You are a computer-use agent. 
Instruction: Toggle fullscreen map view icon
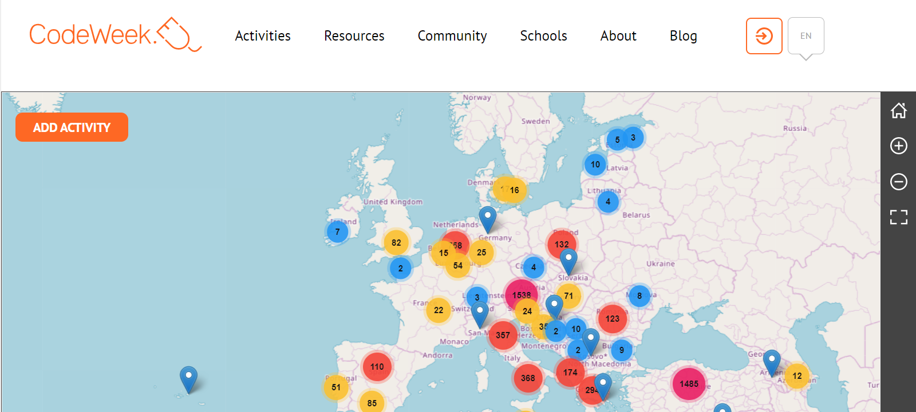coord(898,217)
